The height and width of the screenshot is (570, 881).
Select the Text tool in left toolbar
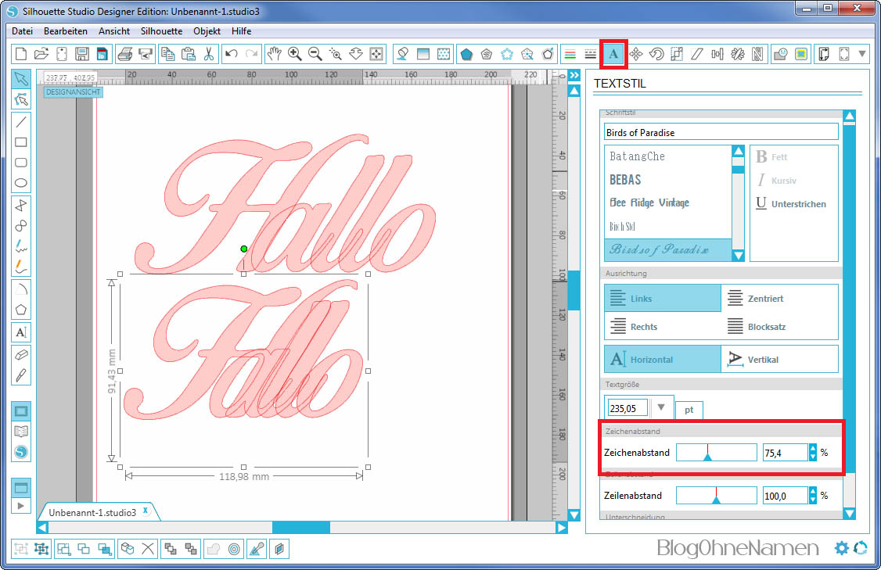click(x=22, y=332)
